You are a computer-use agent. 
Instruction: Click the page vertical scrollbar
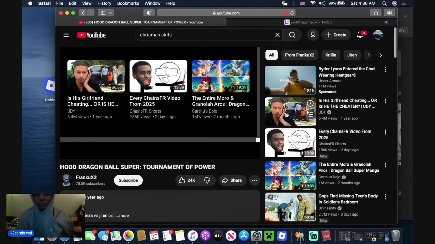(x=395, y=42)
